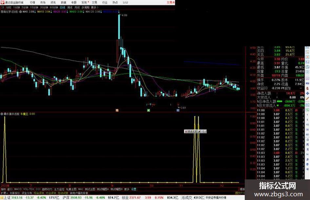Click the blue event marker on the timeline
This screenshot has width=310, height=200.
click(x=178, y=110)
